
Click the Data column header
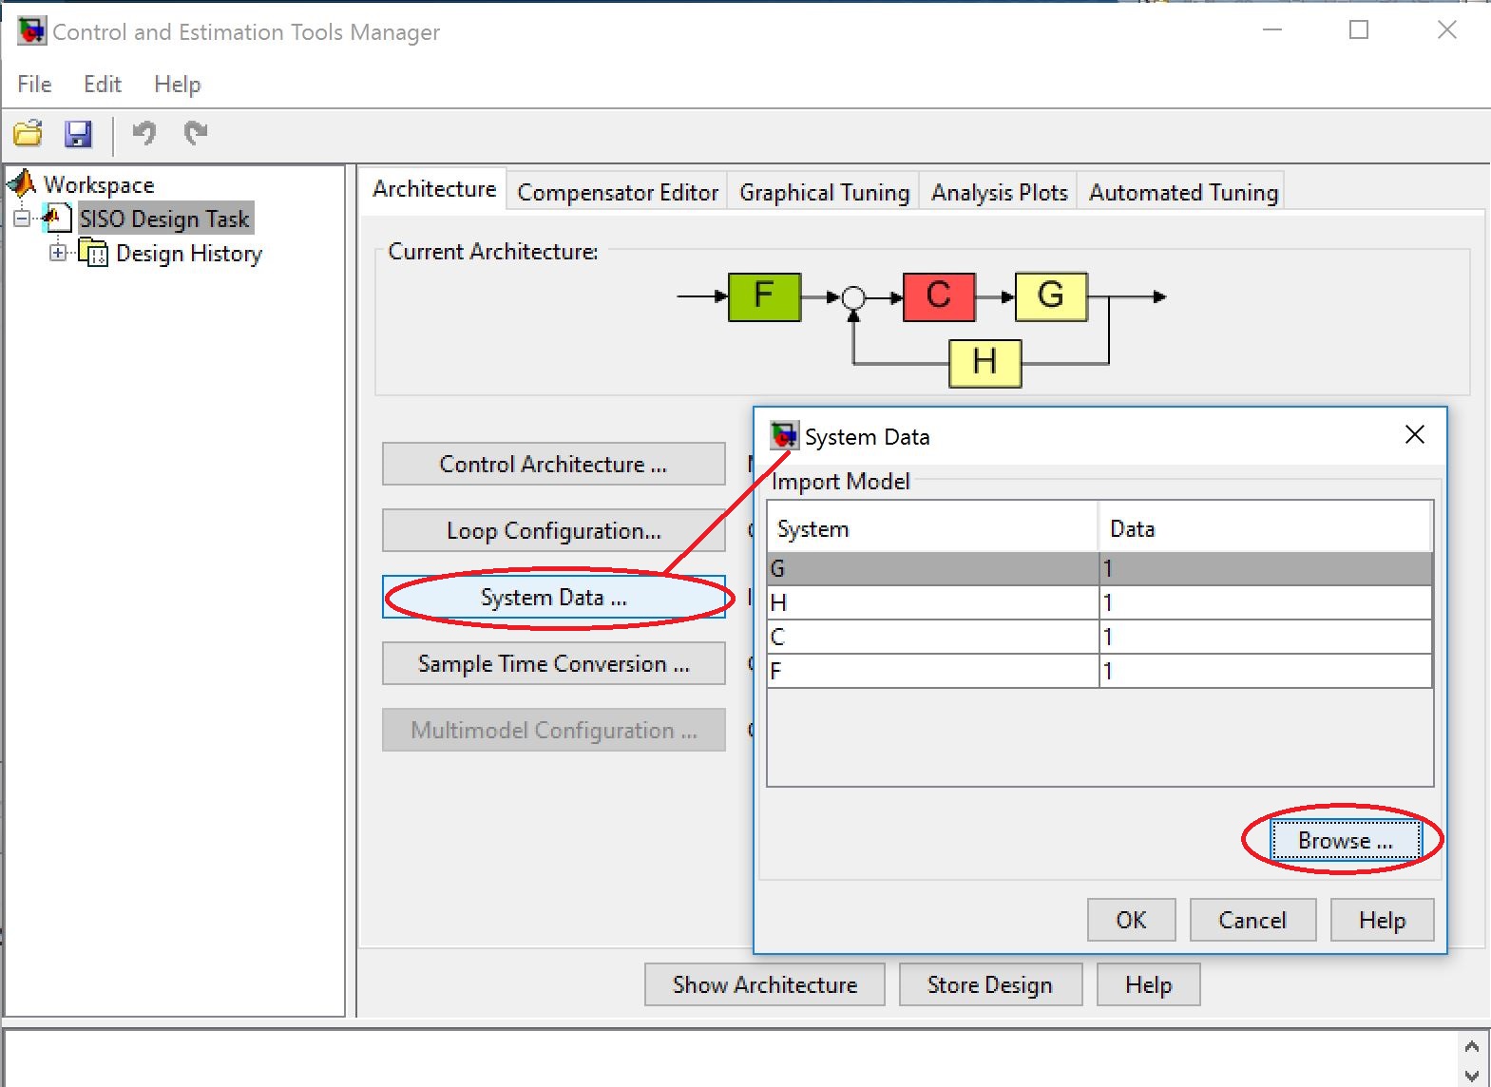click(1266, 527)
